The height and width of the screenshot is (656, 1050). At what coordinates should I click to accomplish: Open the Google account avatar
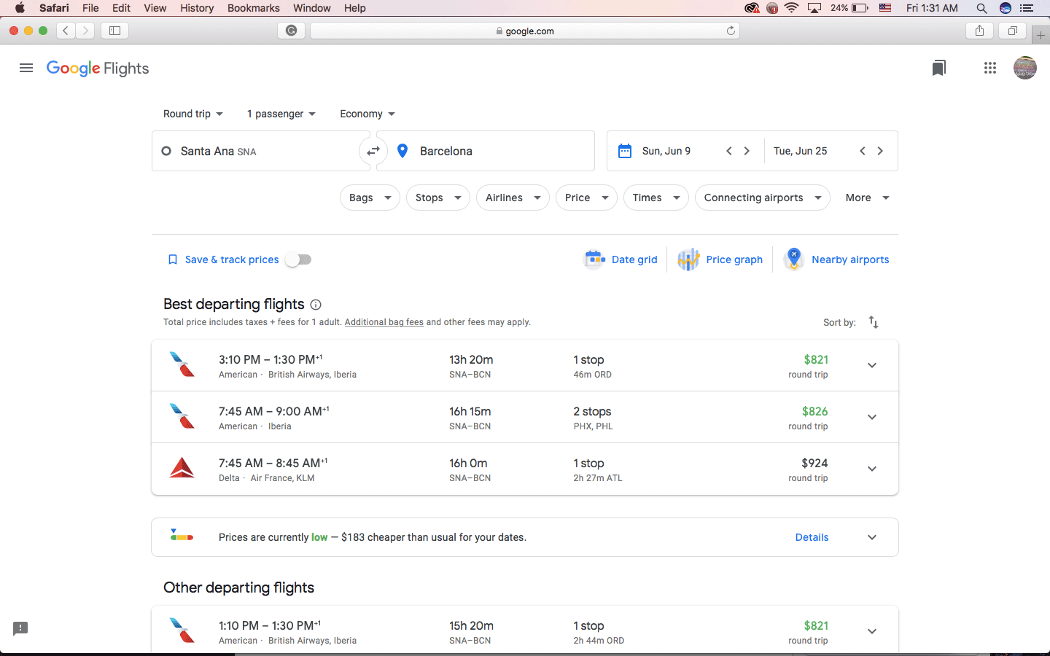tap(1025, 68)
